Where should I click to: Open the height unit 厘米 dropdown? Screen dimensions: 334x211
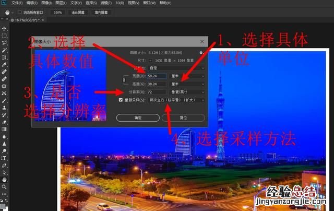(187, 84)
